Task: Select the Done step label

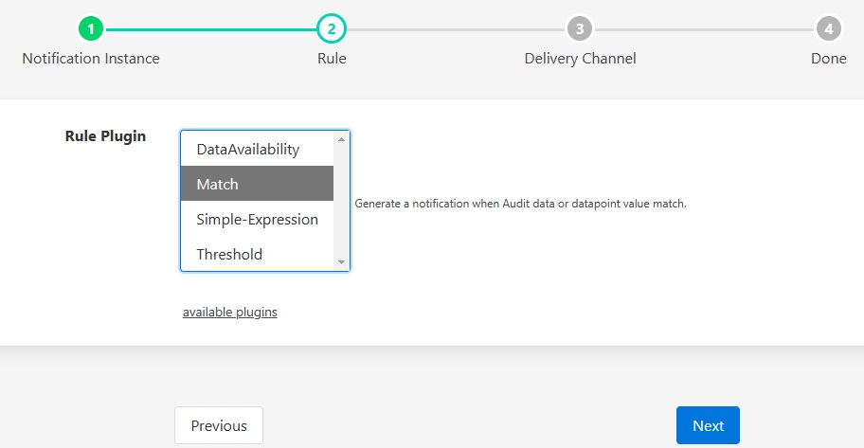Action: point(829,59)
